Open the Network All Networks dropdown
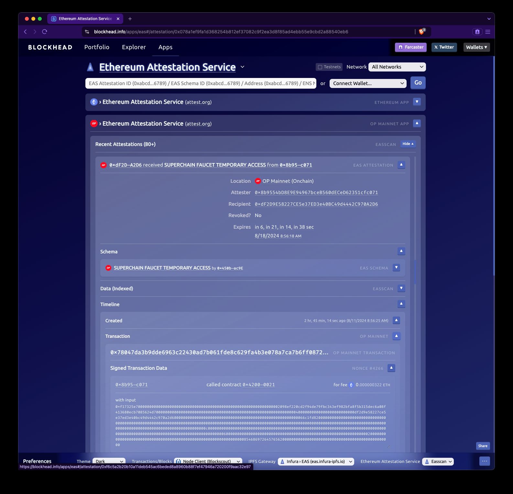Screen dimensions: 513x494 397,67
